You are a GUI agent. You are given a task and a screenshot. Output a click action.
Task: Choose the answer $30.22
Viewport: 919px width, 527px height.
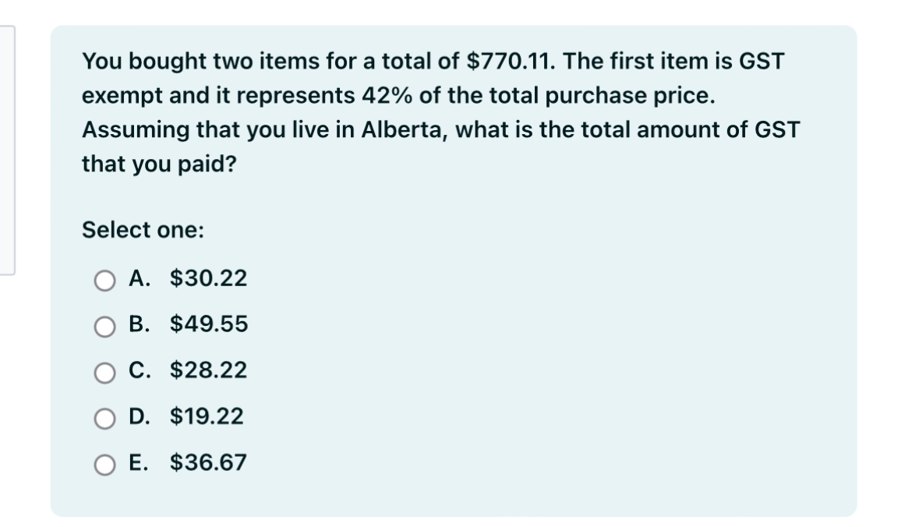(207, 278)
